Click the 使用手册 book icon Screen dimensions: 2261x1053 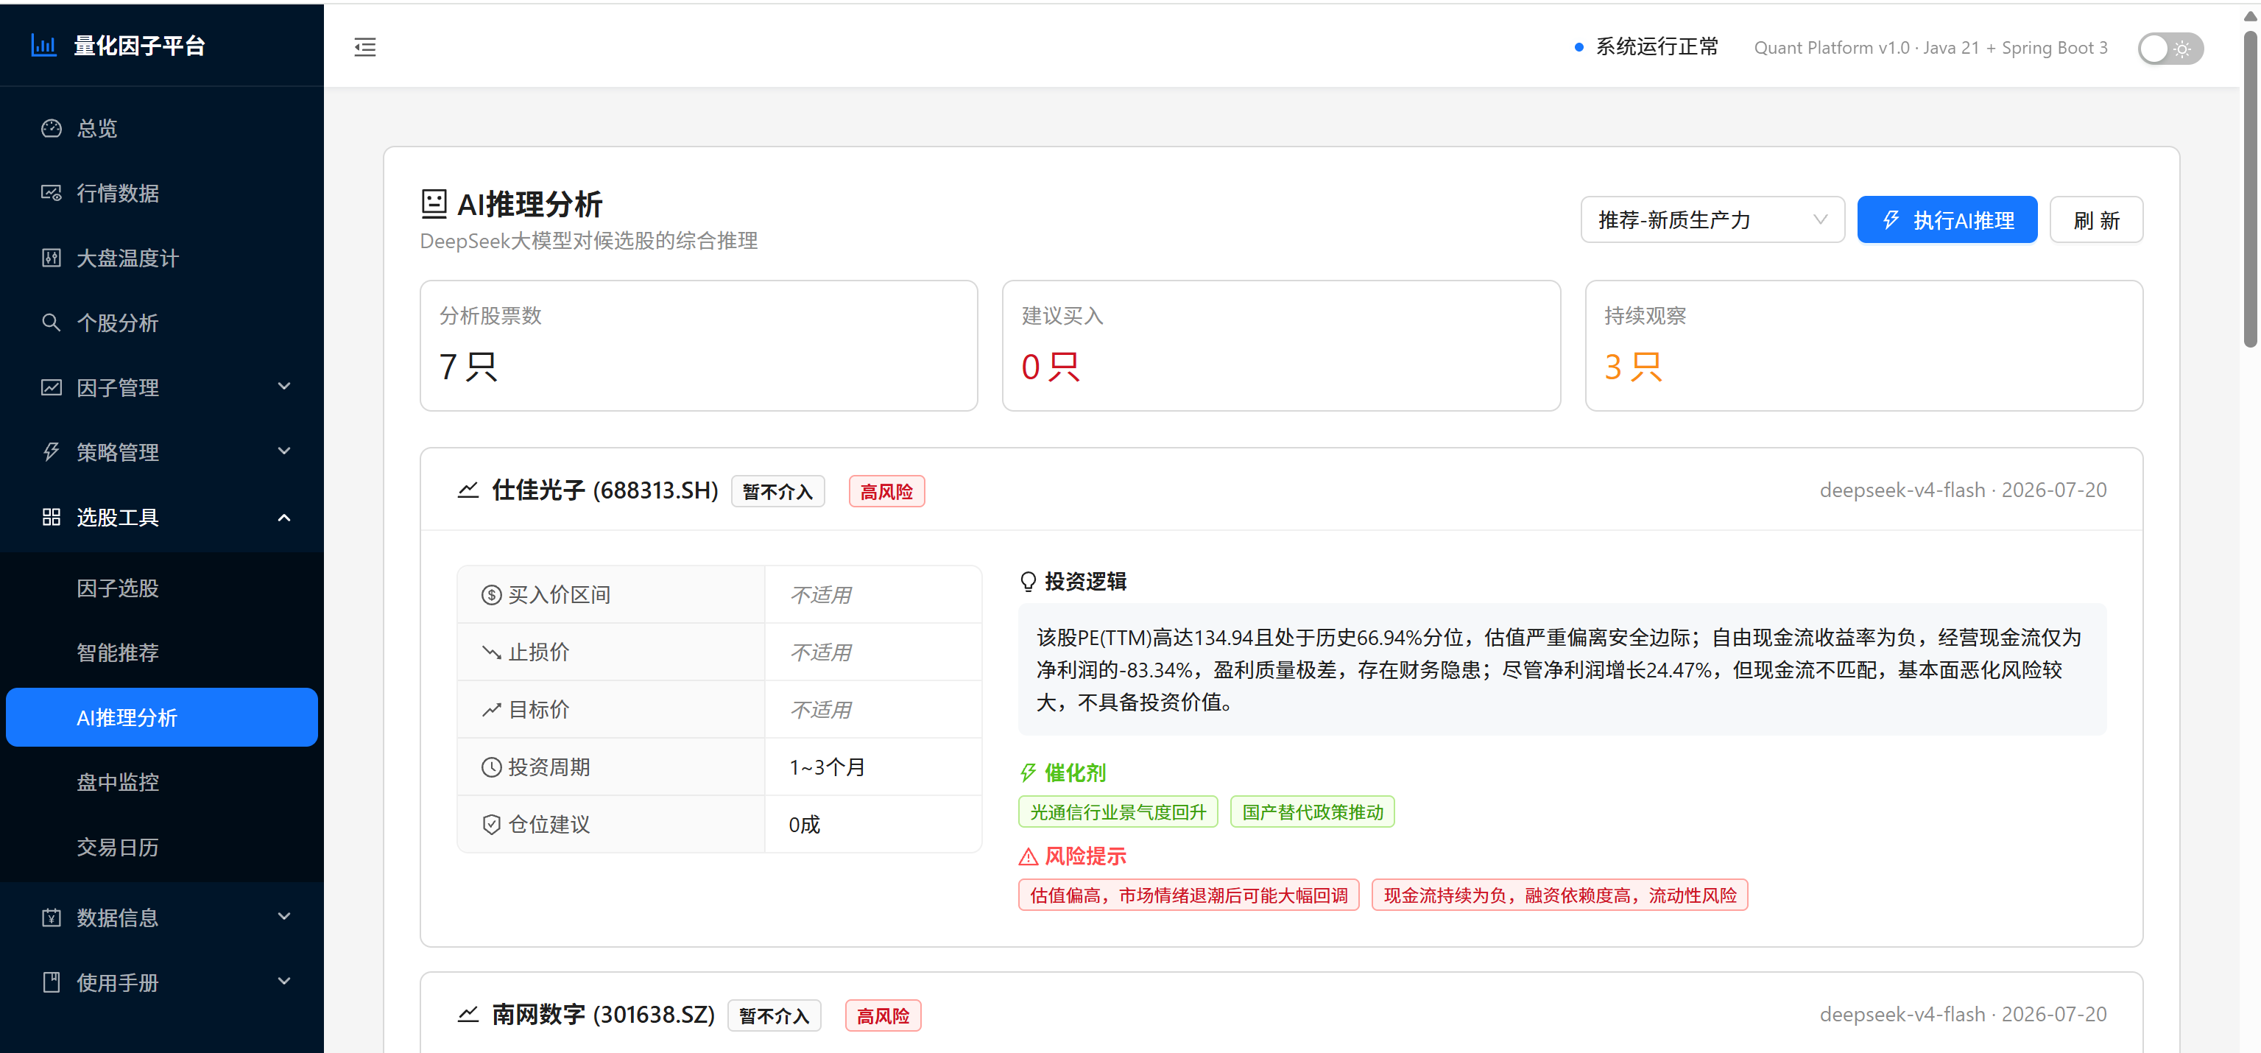(52, 983)
